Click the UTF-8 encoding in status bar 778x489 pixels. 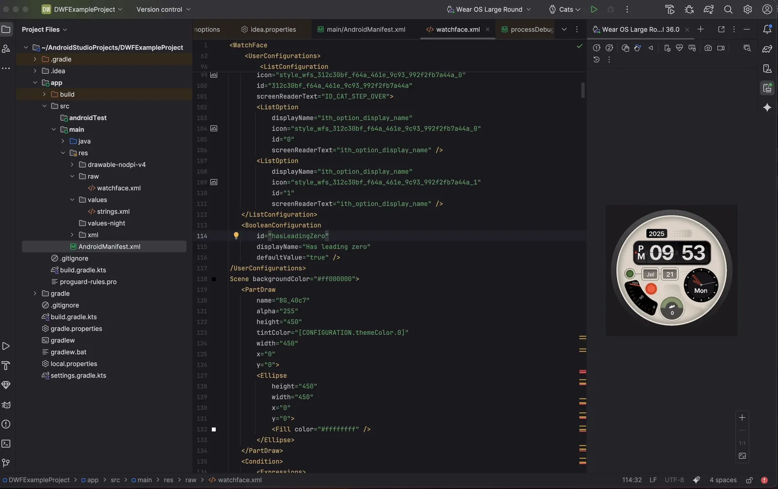[674, 480]
